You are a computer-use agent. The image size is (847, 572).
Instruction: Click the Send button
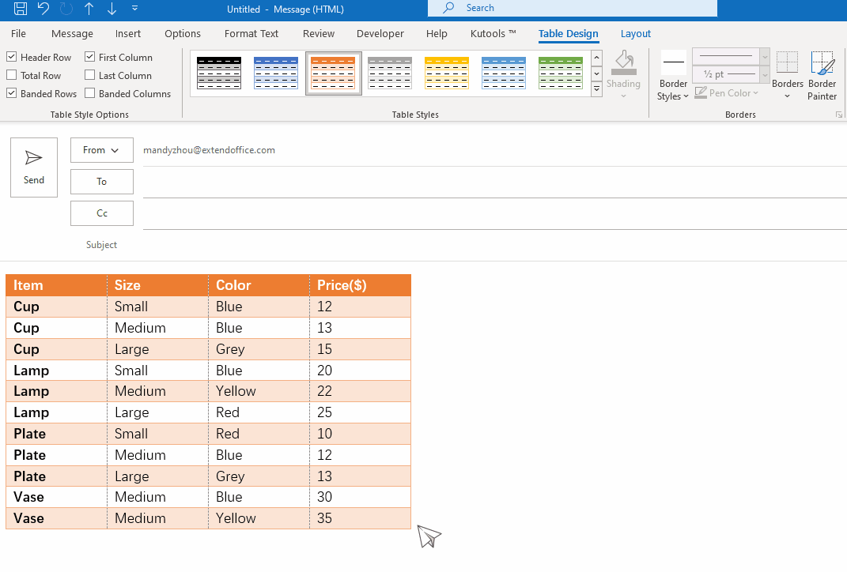pos(33,167)
